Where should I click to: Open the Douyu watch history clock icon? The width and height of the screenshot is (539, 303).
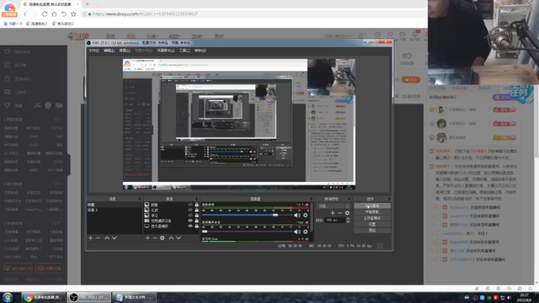coord(378,34)
